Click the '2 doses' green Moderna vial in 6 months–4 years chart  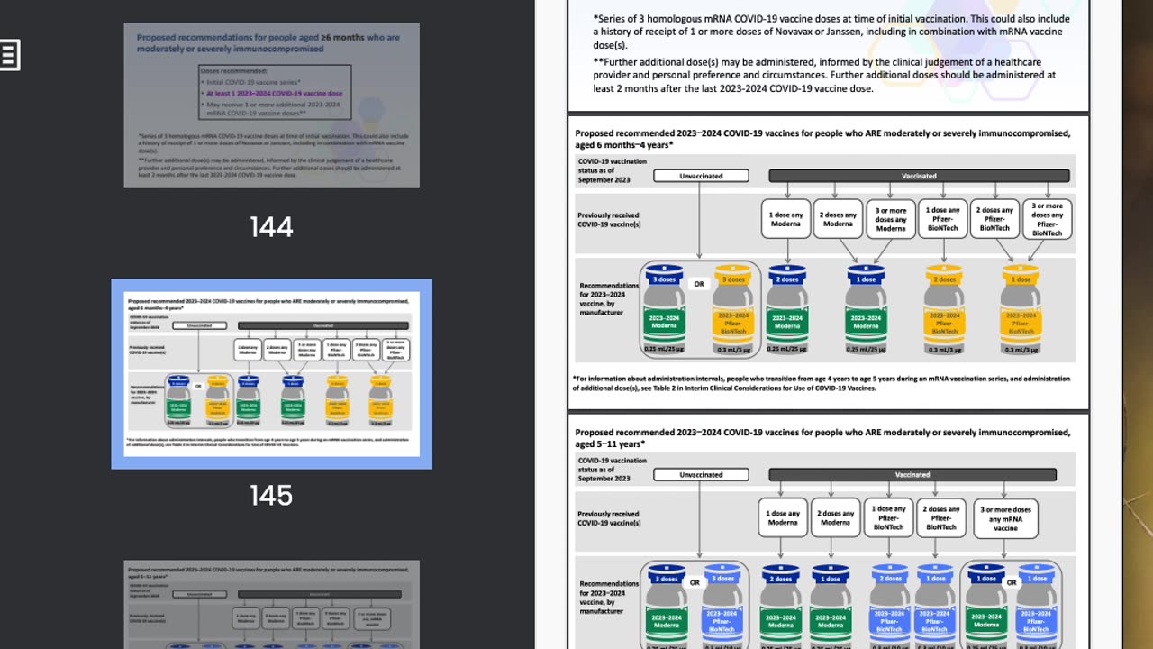(787, 307)
